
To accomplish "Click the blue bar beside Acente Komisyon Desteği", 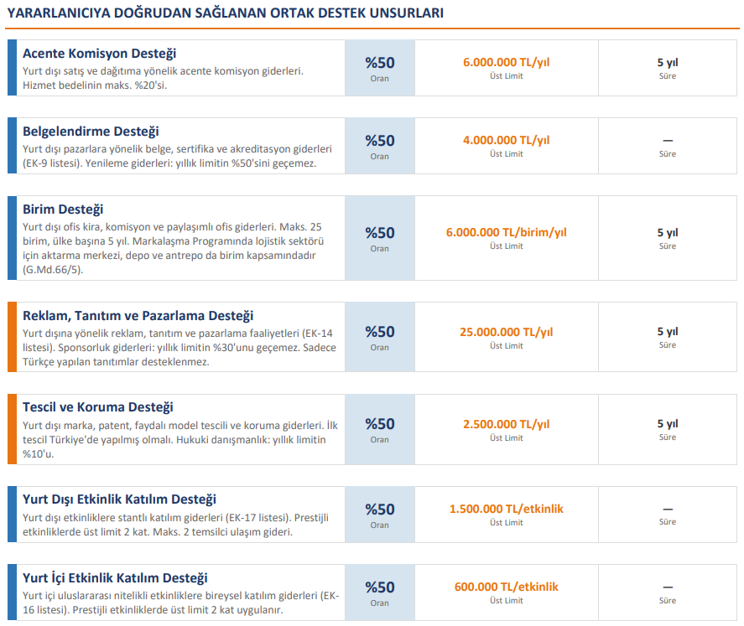I will point(12,68).
